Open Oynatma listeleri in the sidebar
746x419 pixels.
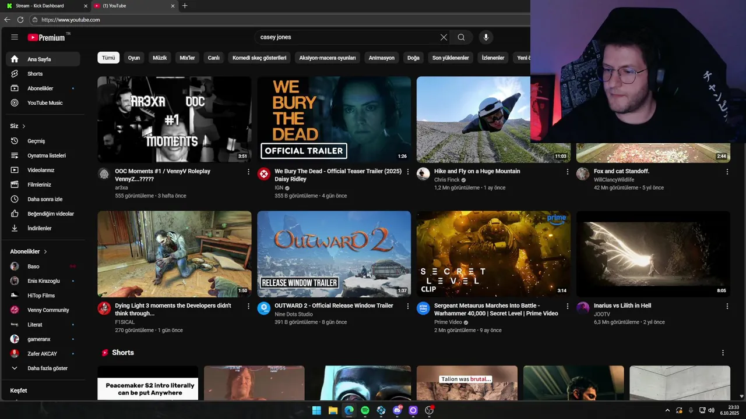43,155
